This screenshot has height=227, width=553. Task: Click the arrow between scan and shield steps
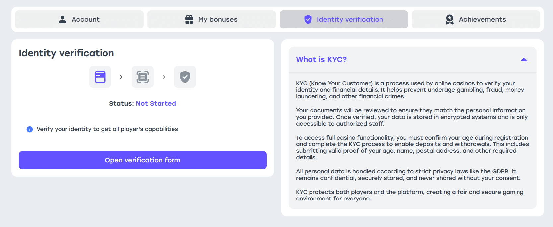point(164,77)
